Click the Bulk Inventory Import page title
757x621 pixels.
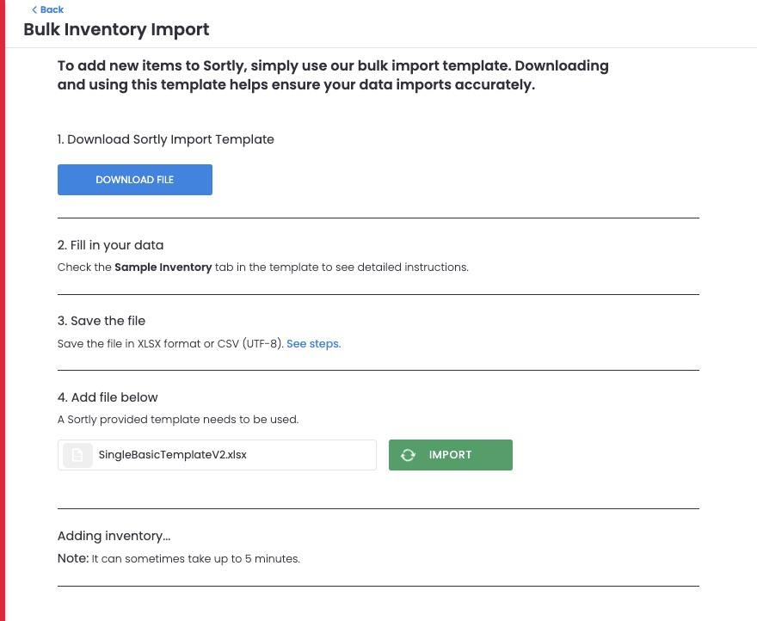click(x=116, y=29)
